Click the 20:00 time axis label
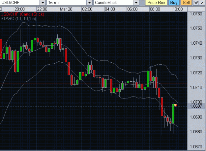The width and height of the screenshot is (206, 151). pos(19,9)
